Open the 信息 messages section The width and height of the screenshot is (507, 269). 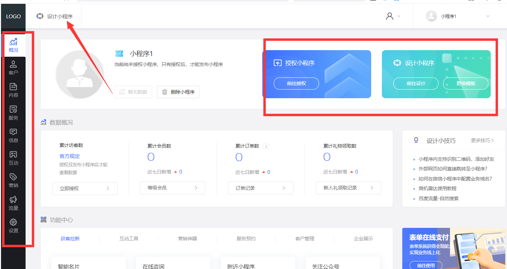(13, 135)
